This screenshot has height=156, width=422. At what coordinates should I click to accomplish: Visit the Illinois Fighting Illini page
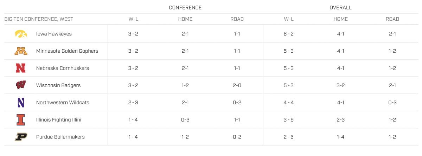59,120
